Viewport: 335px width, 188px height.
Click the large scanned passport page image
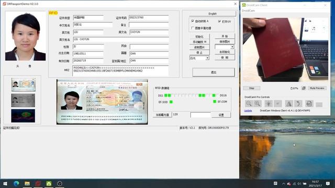coord(102,102)
